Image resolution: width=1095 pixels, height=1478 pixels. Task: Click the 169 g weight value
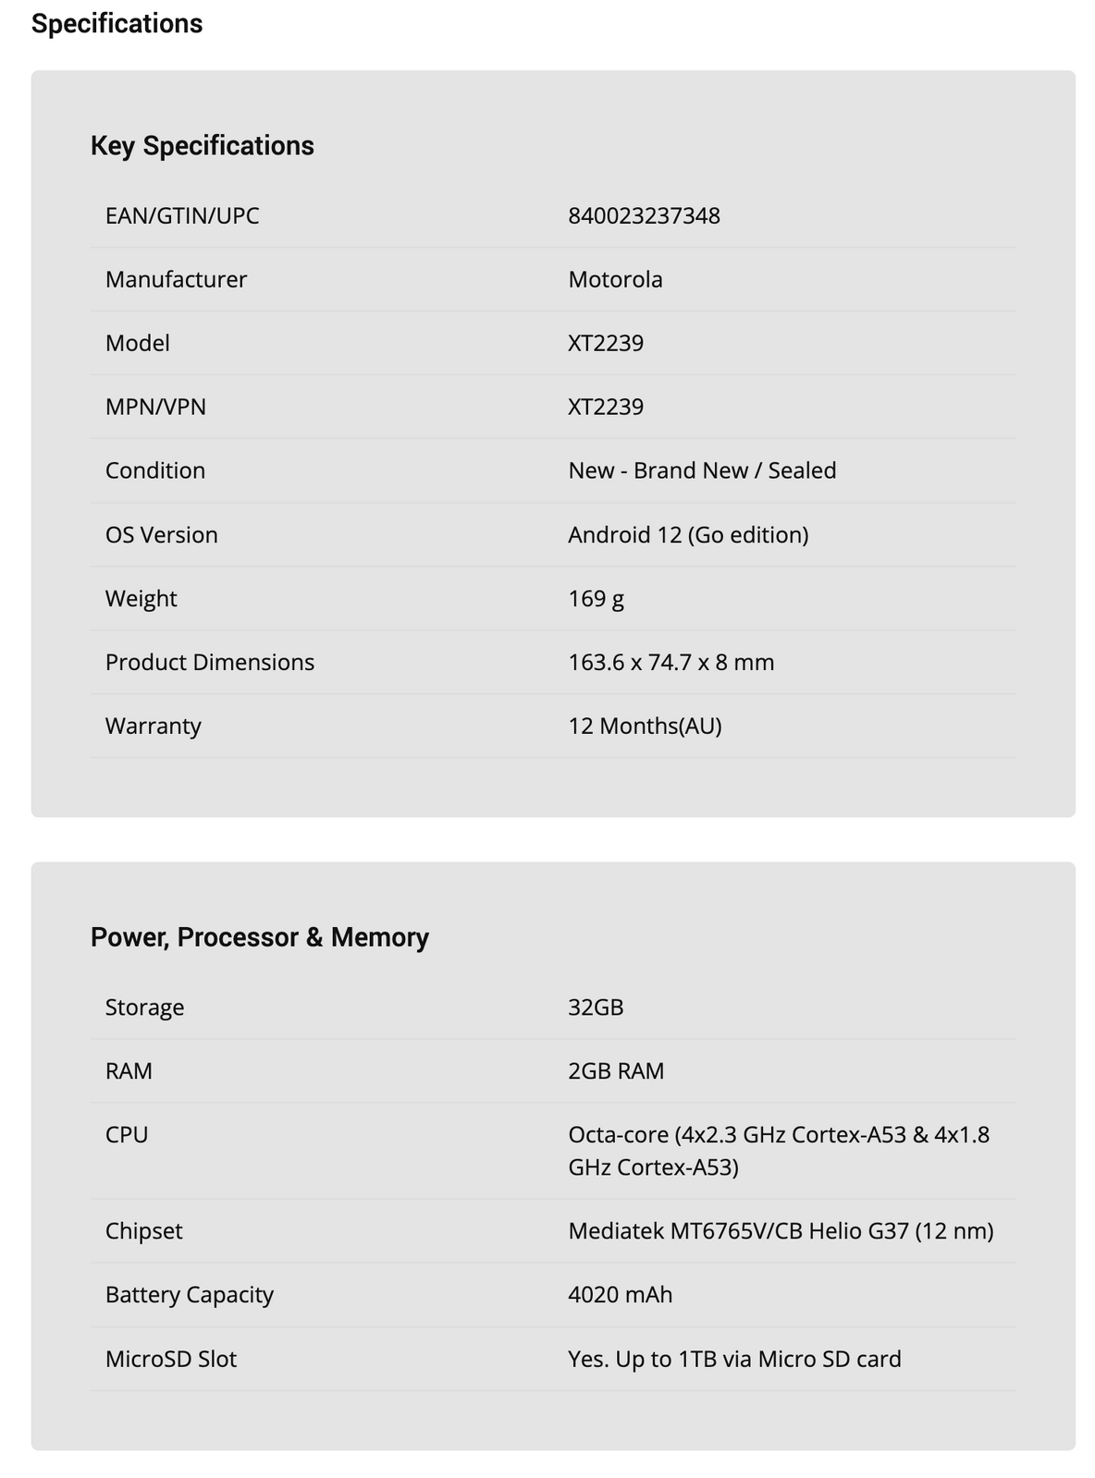[596, 598]
